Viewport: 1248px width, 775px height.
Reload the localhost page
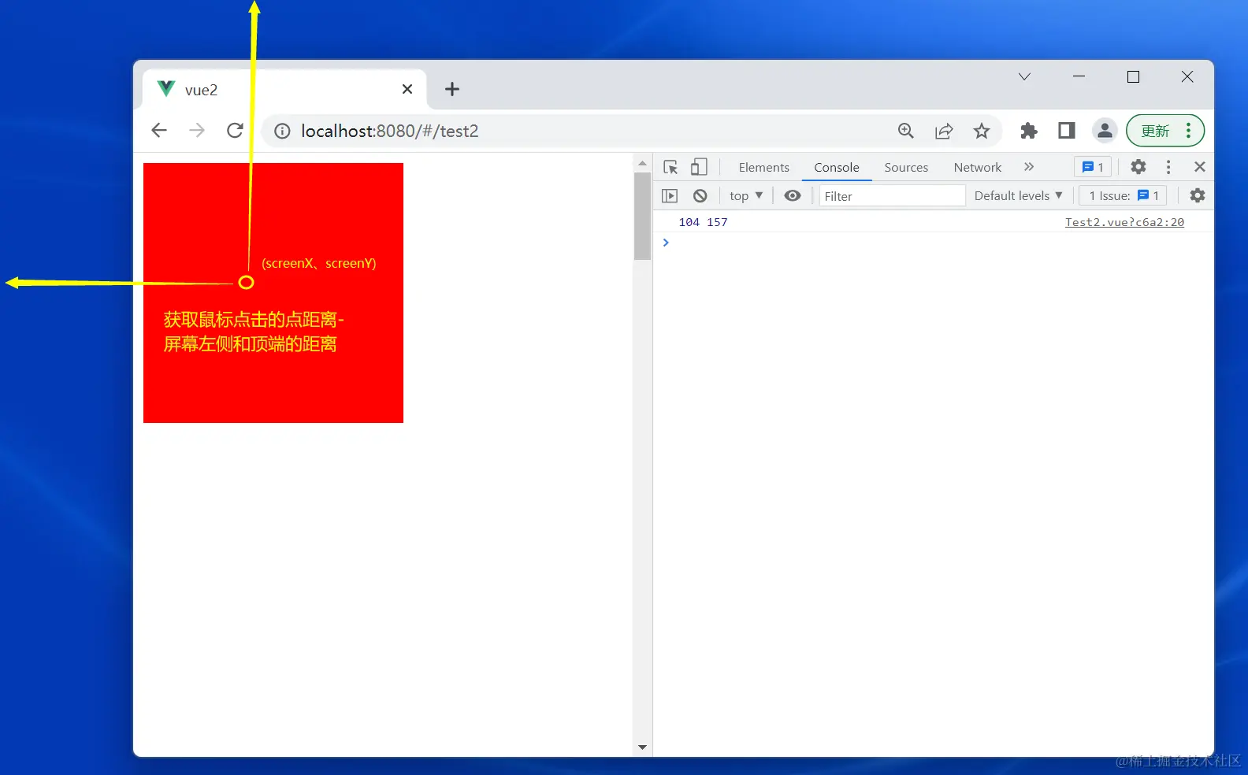(x=235, y=131)
